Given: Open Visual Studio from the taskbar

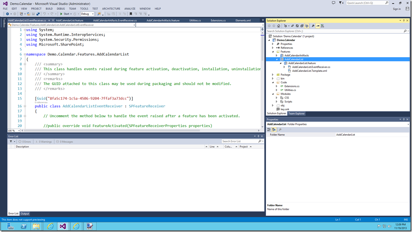Looking at the screenshot, I should coord(63,226).
